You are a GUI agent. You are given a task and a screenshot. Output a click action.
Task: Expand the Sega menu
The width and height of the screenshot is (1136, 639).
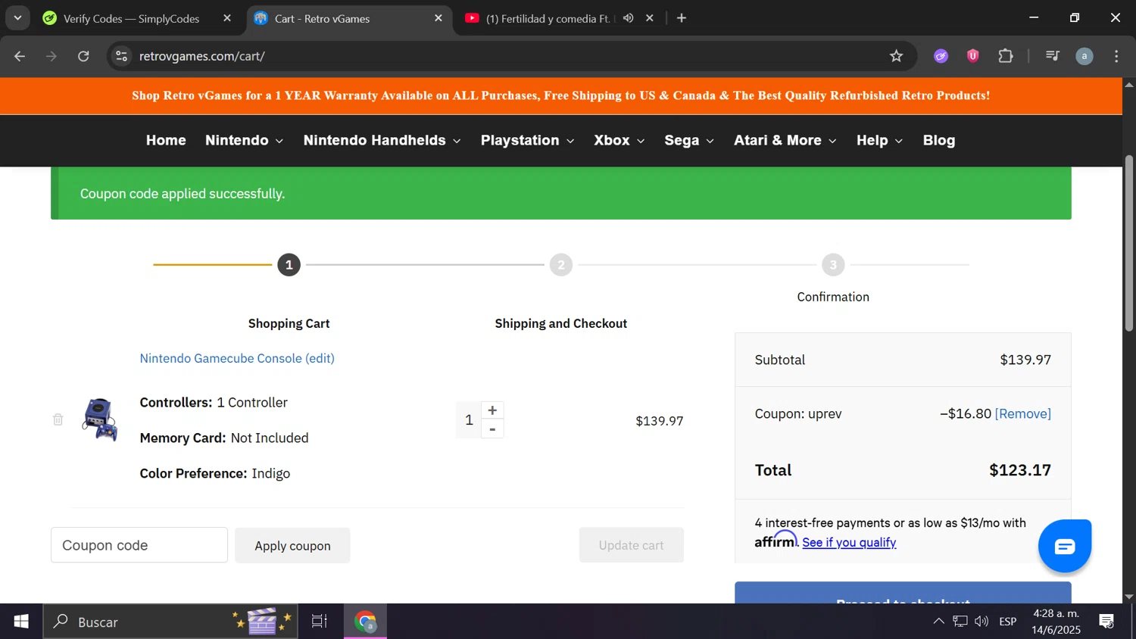pyautogui.click(x=688, y=141)
